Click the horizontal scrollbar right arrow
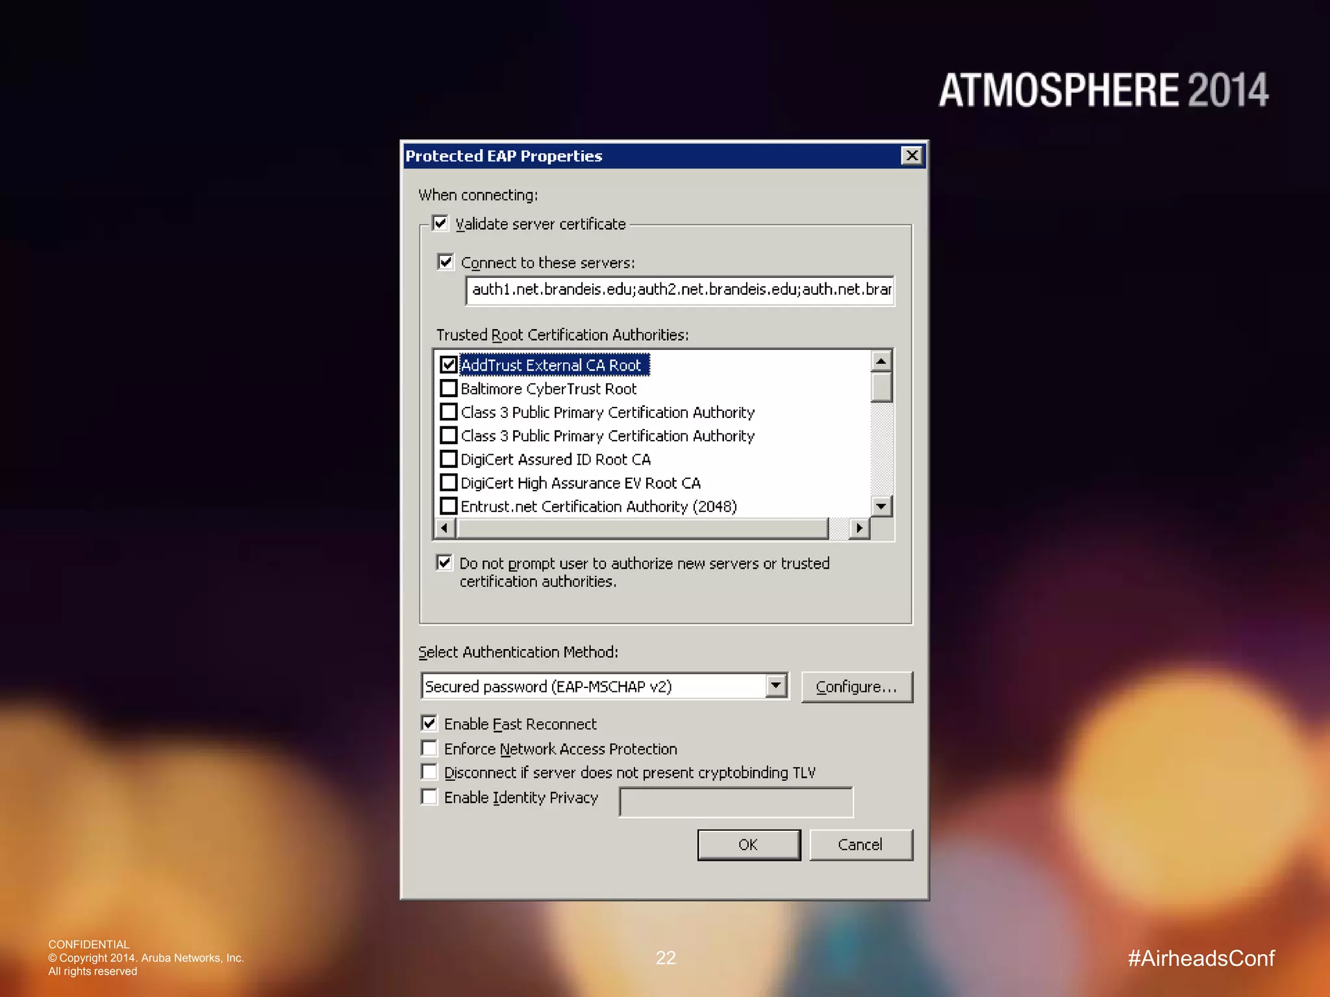 tap(859, 528)
